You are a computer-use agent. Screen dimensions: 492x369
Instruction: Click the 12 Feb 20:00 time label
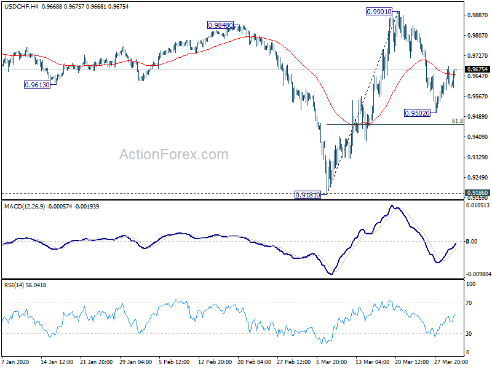(215, 362)
